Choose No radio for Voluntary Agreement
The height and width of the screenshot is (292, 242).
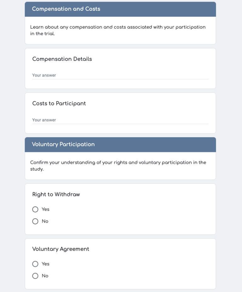35,276
